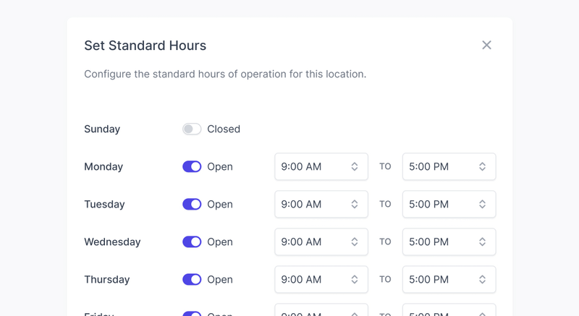Image resolution: width=579 pixels, height=316 pixels.
Task: Open Thursday start time dropdown
Action: [x=321, y=279]
